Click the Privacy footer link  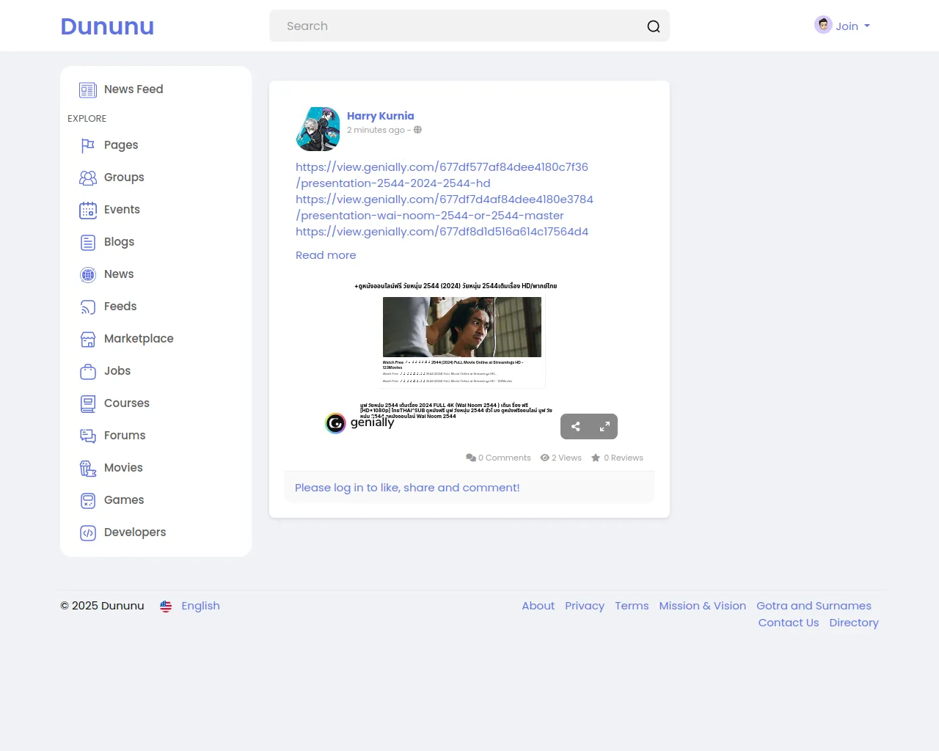coord(584,606)
